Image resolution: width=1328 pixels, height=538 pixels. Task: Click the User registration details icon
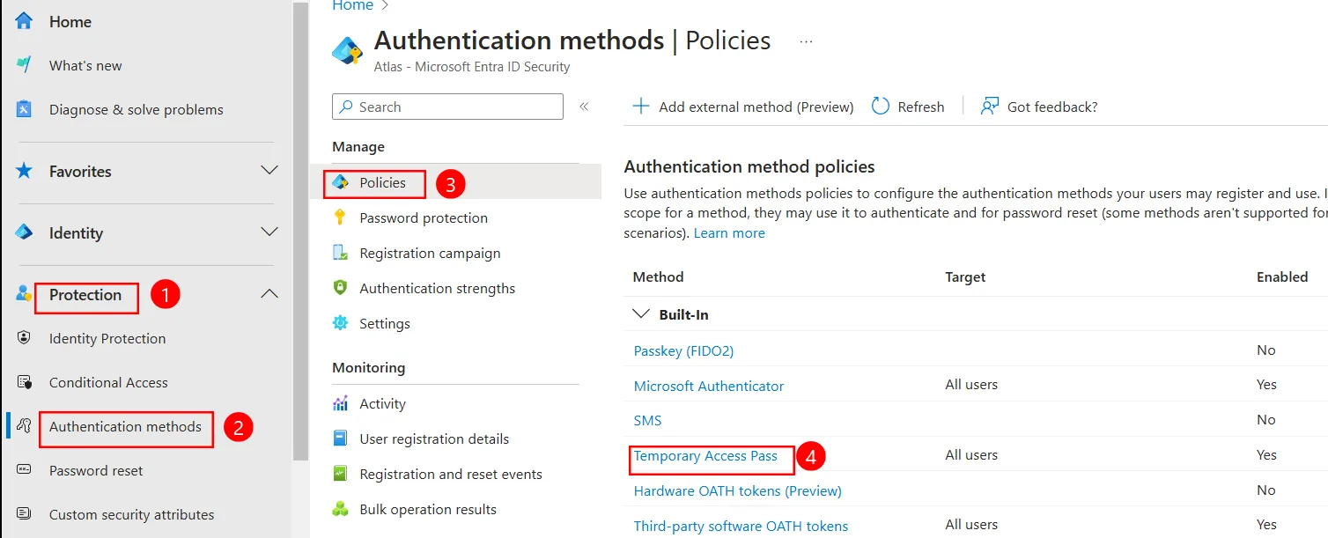(x=340, y=439)
